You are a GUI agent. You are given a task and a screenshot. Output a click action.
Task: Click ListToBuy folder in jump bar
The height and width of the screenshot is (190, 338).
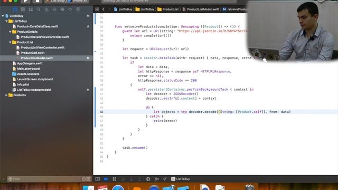(145, 9)
